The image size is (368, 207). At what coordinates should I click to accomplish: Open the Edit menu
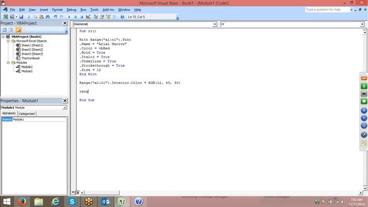22,10
